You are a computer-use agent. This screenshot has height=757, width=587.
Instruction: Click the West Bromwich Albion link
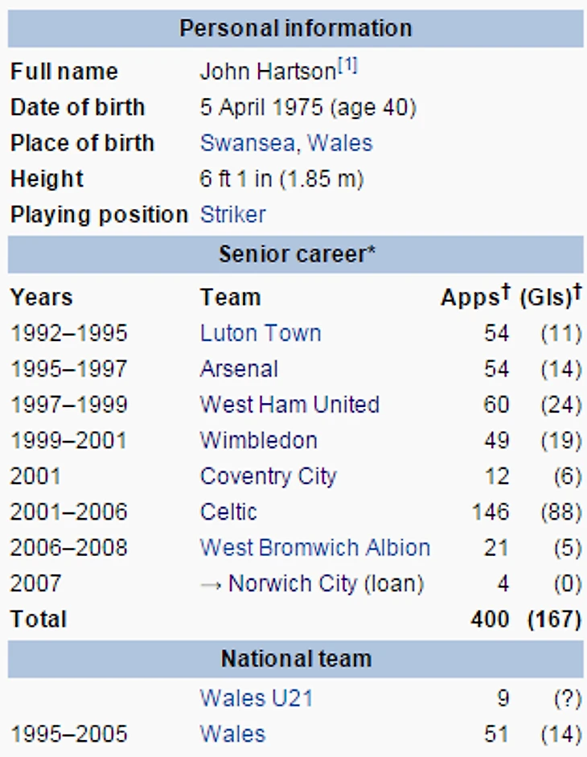[314, 548]
